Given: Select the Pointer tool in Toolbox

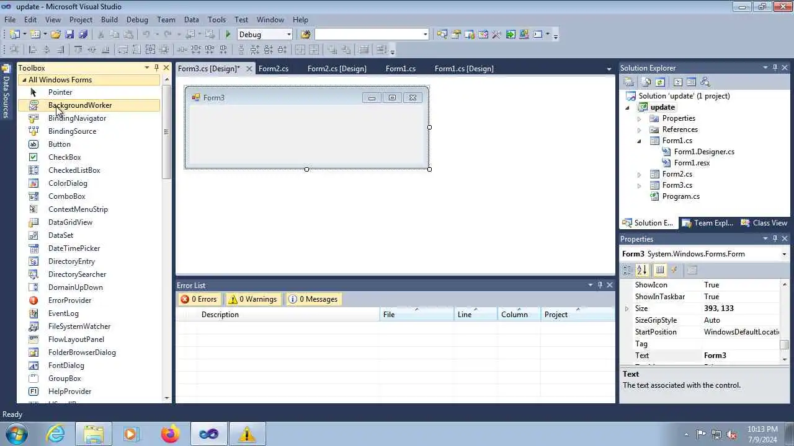Looking at the screenshot, I should tap(89, 92).
